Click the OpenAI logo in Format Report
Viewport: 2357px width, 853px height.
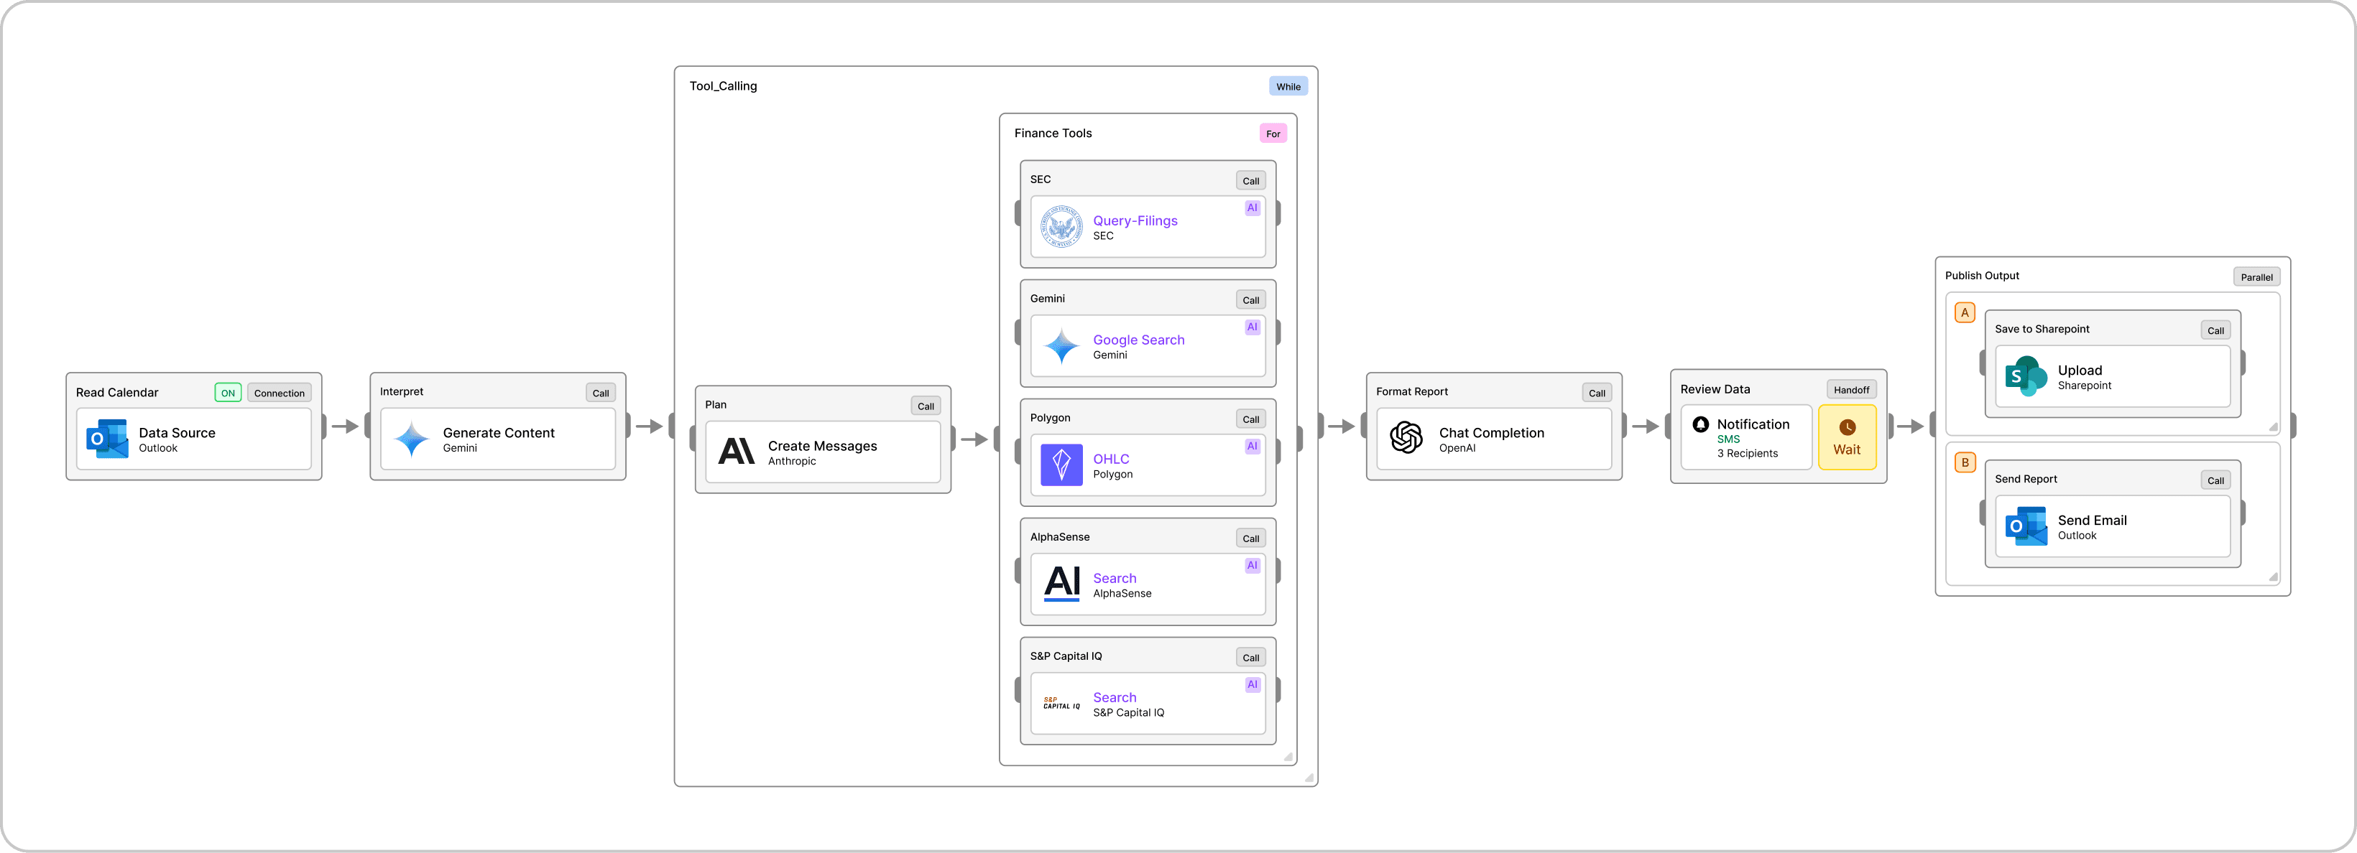click(x=1406, y=438)
